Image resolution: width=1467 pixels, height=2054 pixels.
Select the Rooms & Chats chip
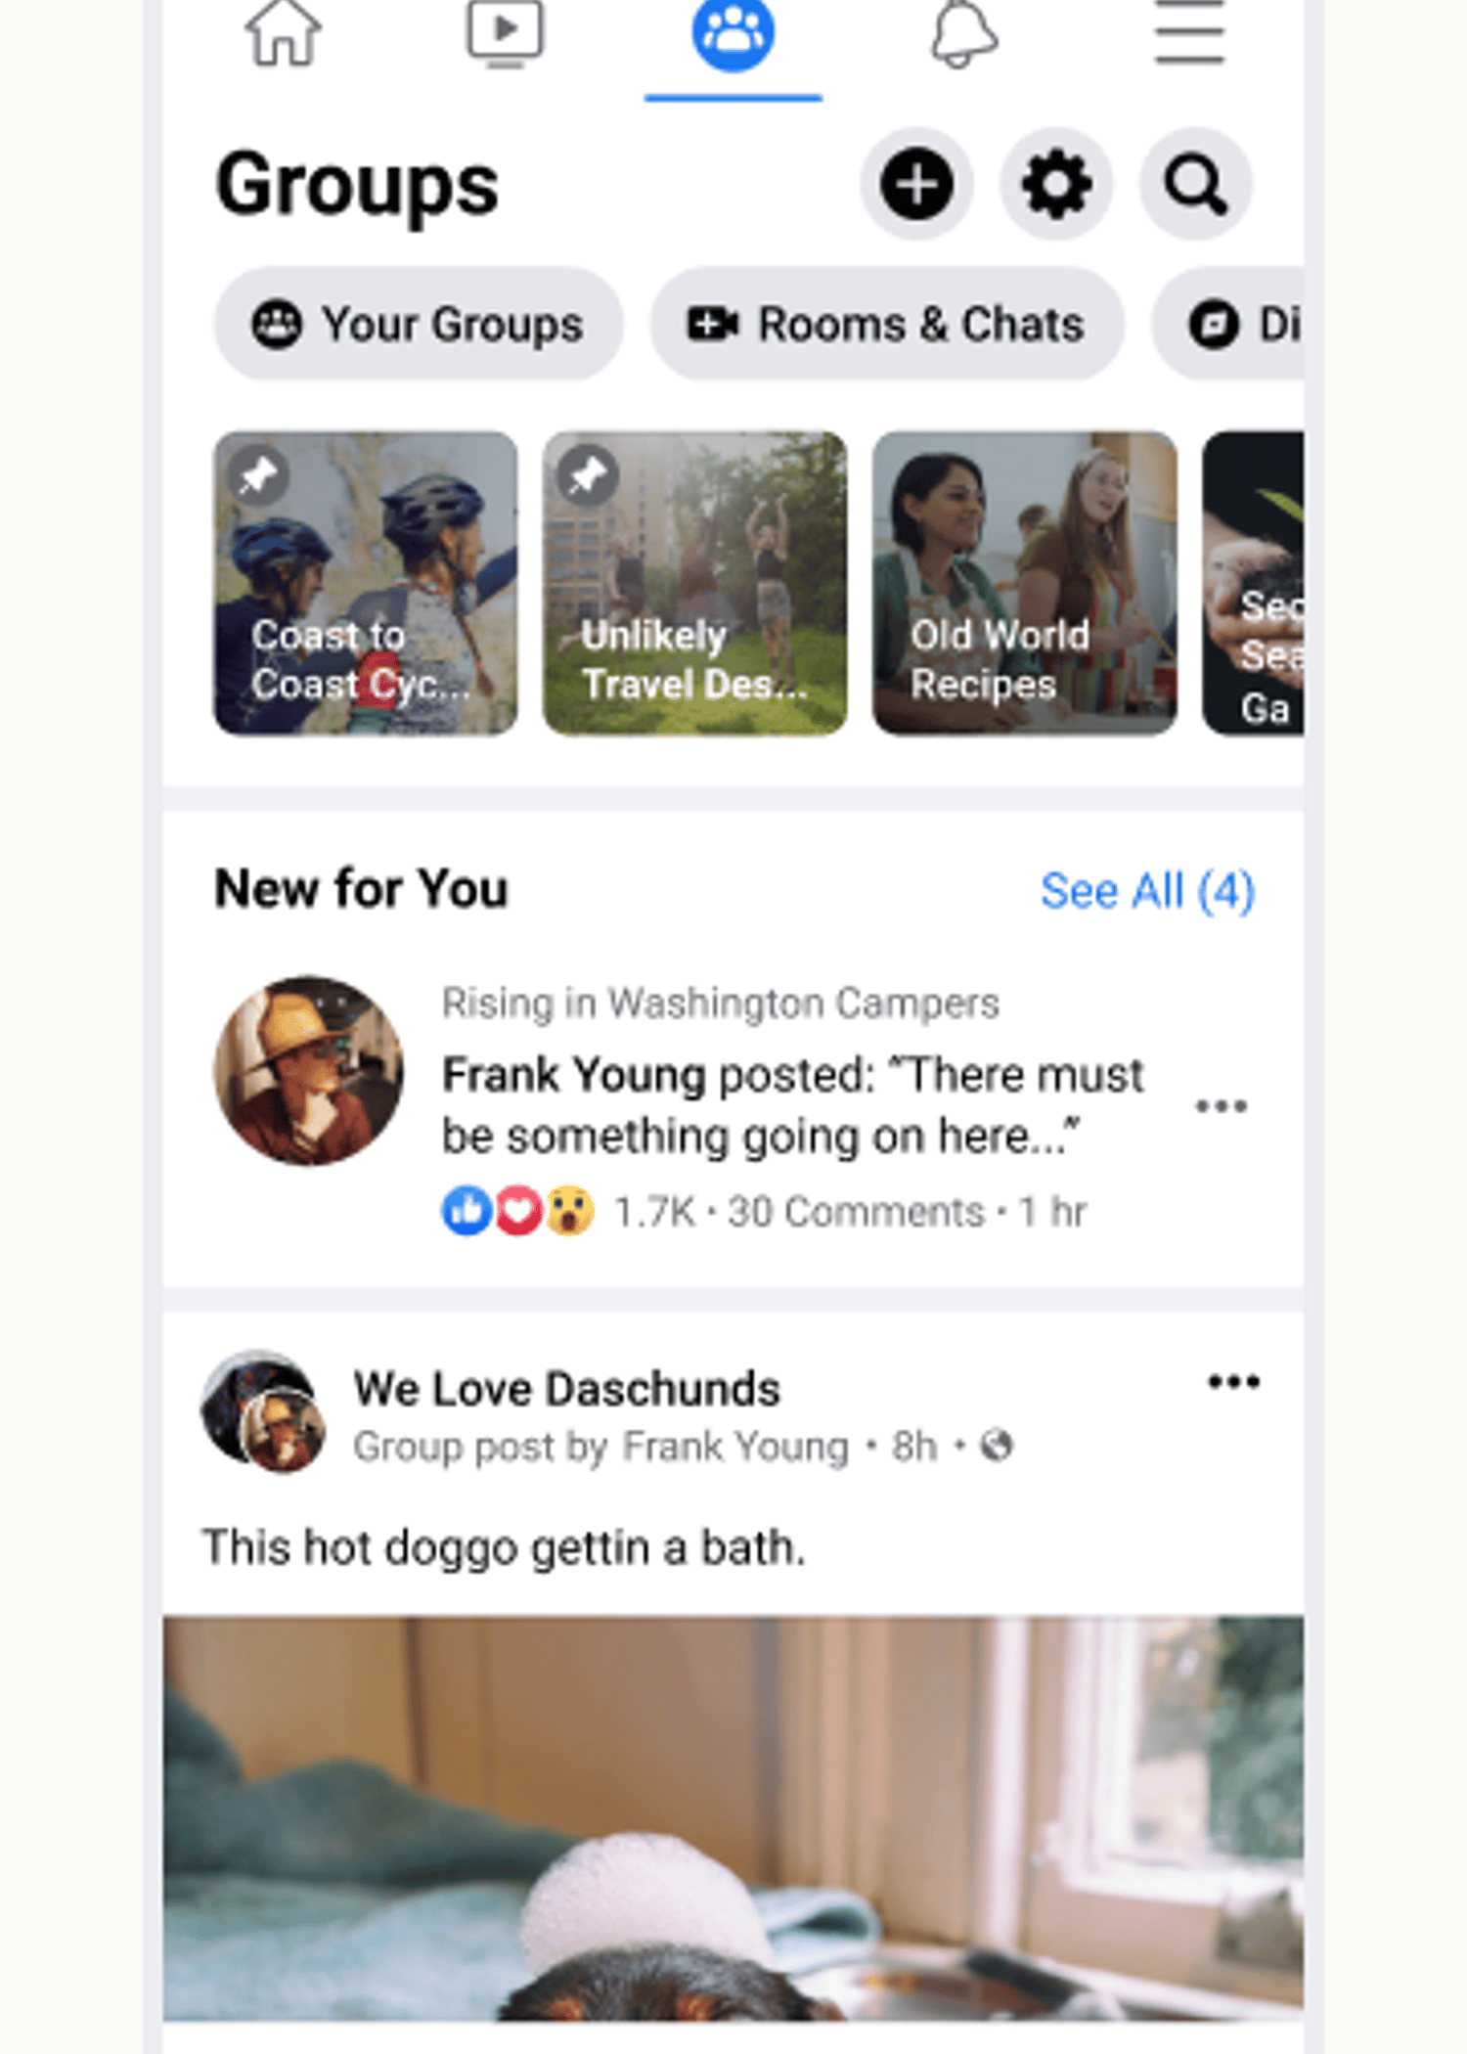click(887, 324)
